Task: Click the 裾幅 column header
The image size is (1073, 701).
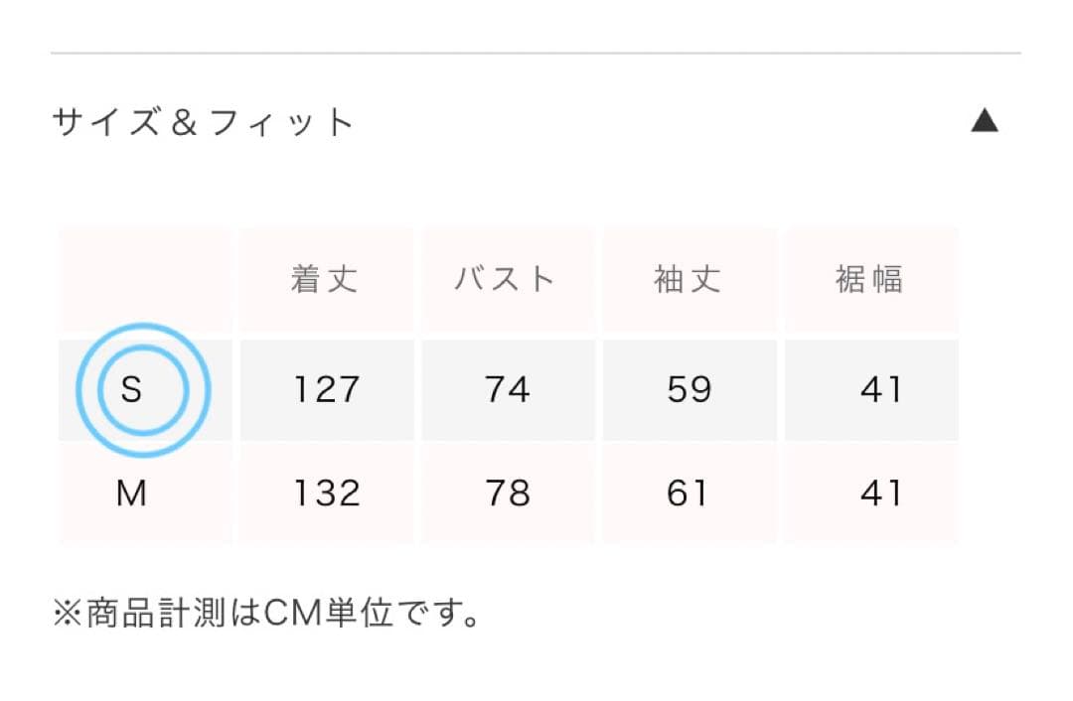Action: click(x=870, y=280)
